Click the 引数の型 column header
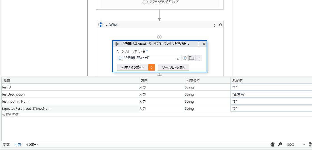 point(208,81)
